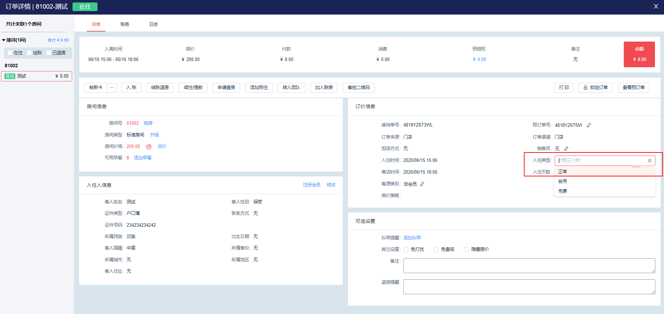Click the 合计 ¥ 0.00 total text
Image resolution: width=664 pixels, height=314 pixels.
point(58,40)
